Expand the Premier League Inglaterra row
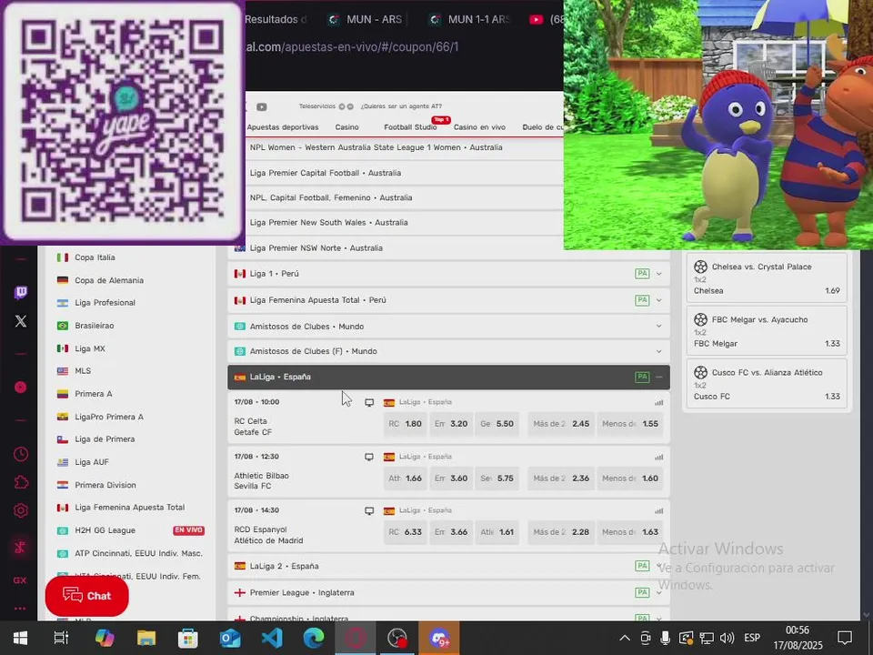This screenshot has width=873, height=655. pos(448,592)
